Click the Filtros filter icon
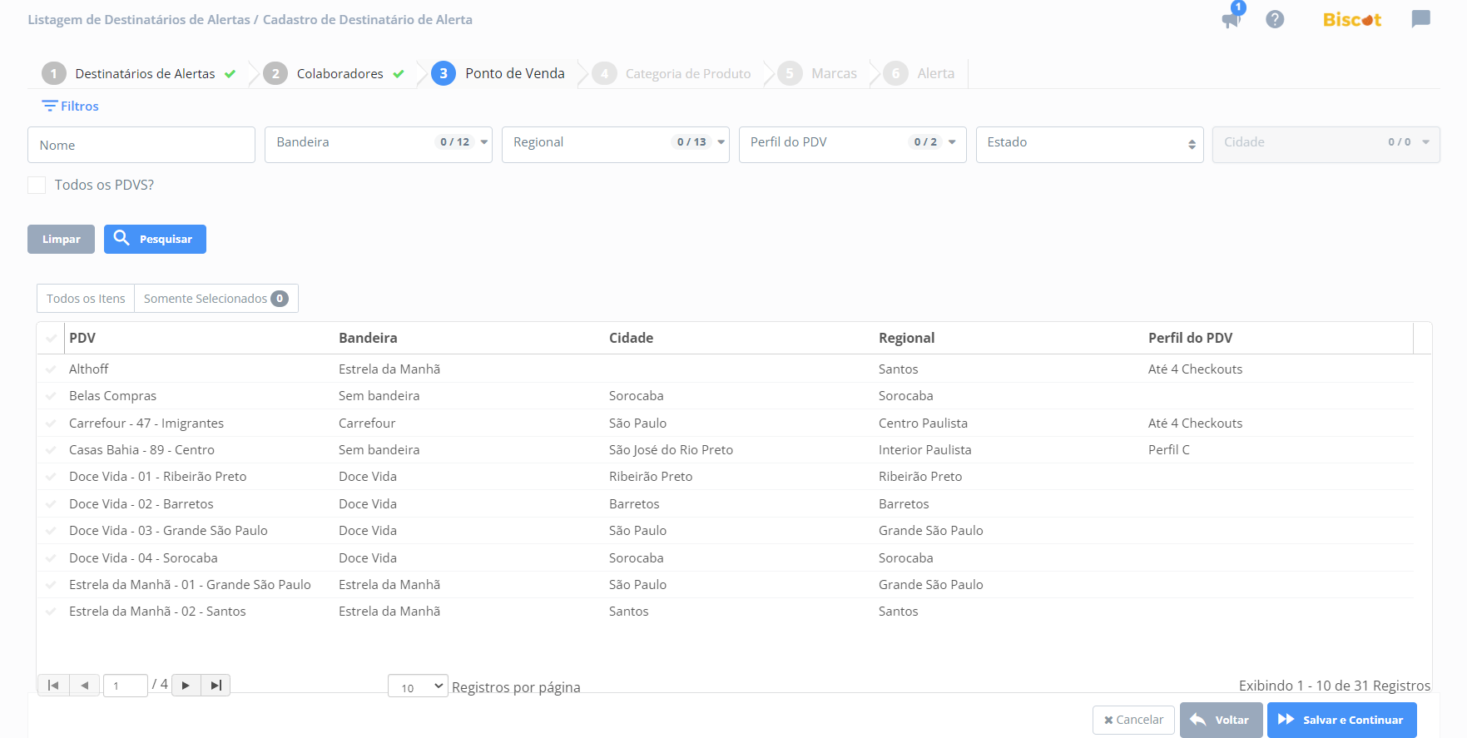This screenshot has width=1467, height=738. (x=50, y=106)
